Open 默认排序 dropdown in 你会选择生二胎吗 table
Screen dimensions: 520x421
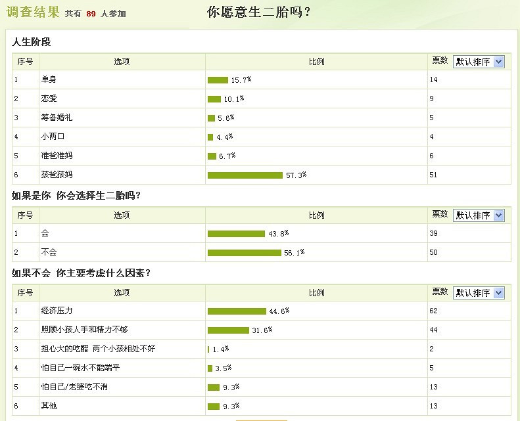point(479,215)
